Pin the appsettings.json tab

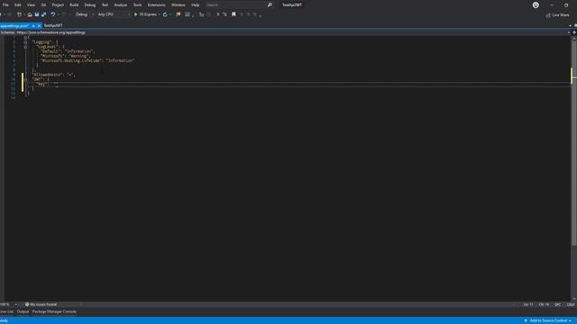[33, 26]
